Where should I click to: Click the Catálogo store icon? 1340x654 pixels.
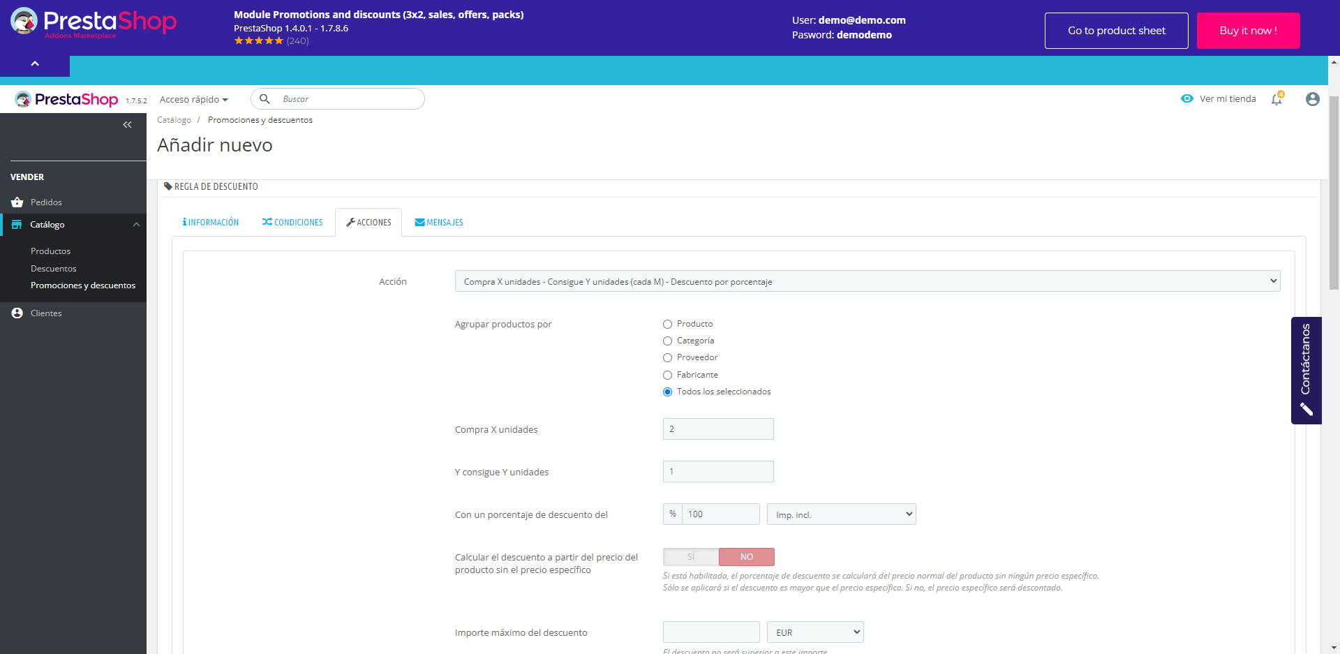pos(17,225)
